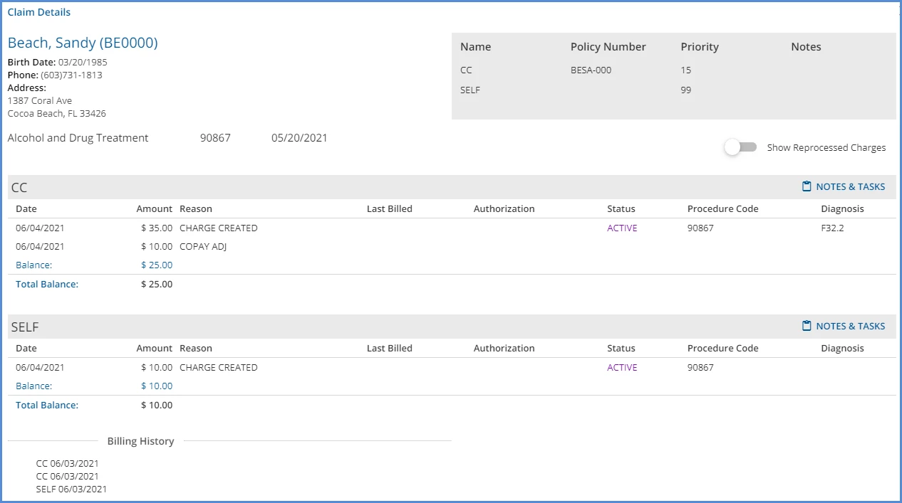Click ACTIVE status in CC charge row
902x503 pixels.
pos(622,228)
